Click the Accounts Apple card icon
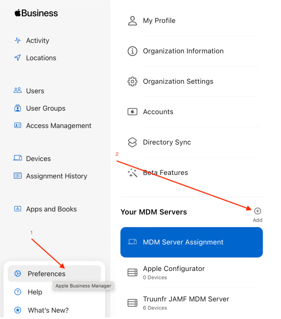 click(x=132, y=112)
